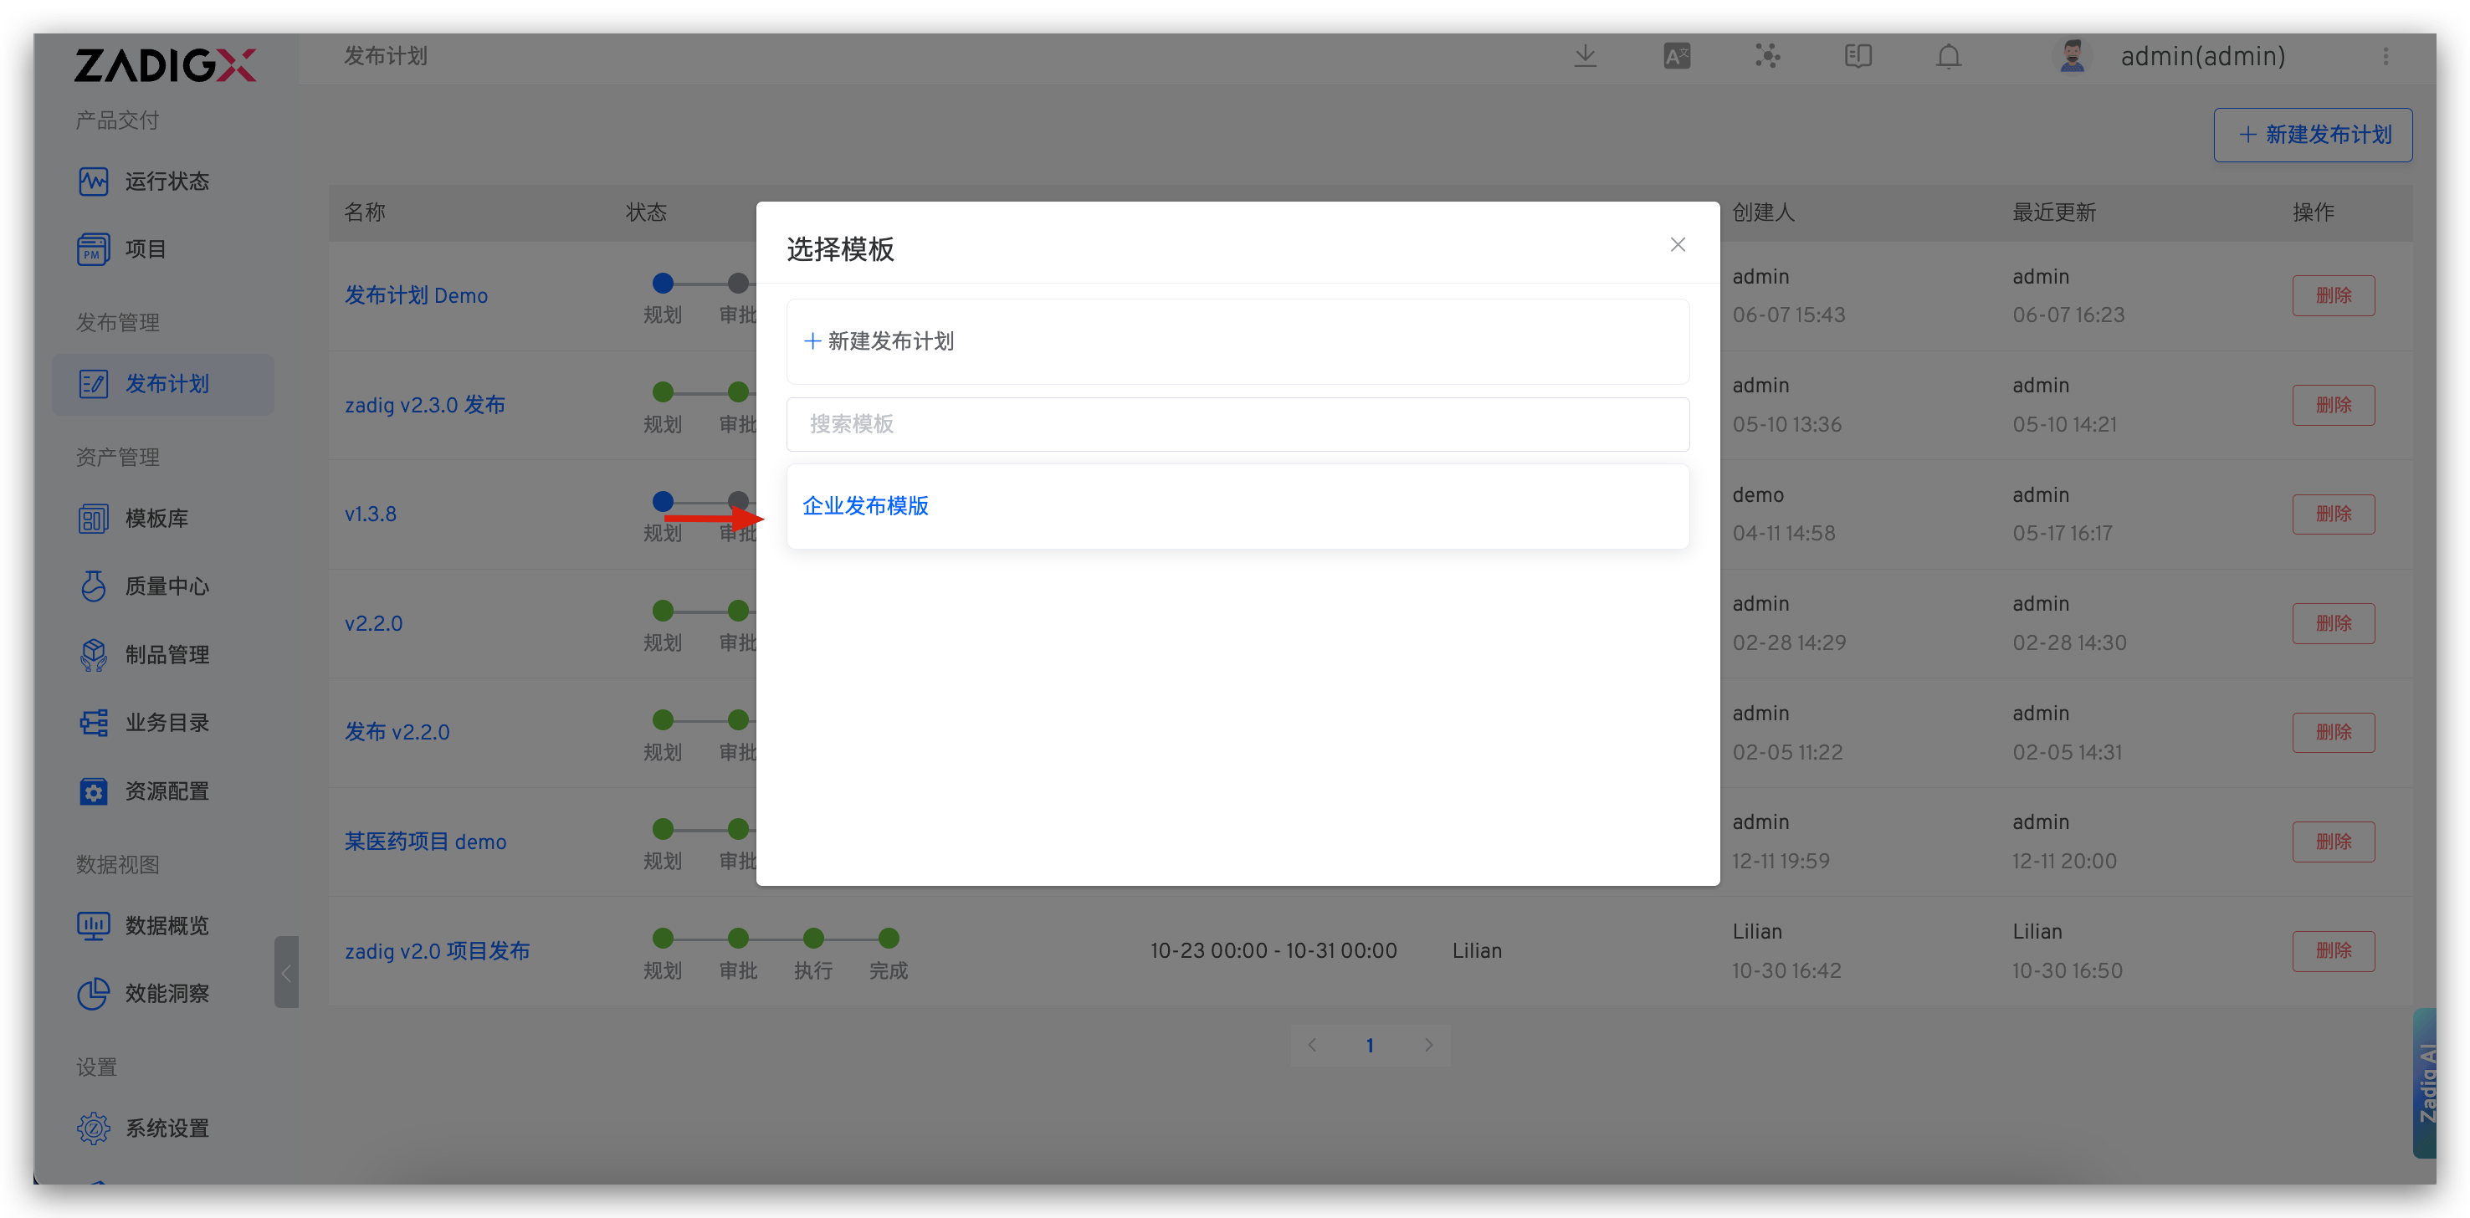Collapse the left sidebar with the chevron
Image resolution: width=2470 pixels, height=1218 pixels.
[x=285, y=972]
